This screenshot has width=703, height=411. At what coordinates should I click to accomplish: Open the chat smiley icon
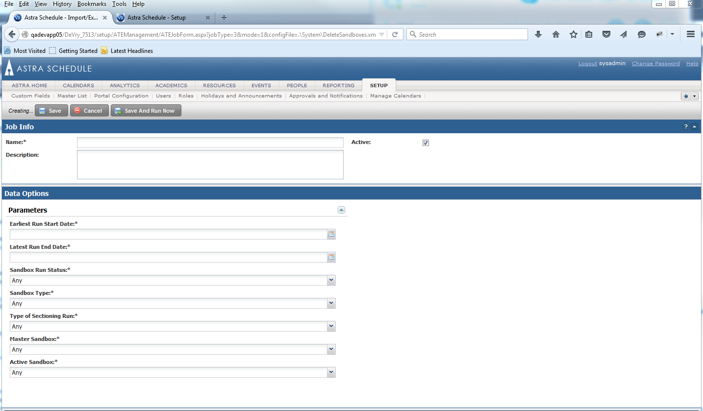tap(641, 34)
